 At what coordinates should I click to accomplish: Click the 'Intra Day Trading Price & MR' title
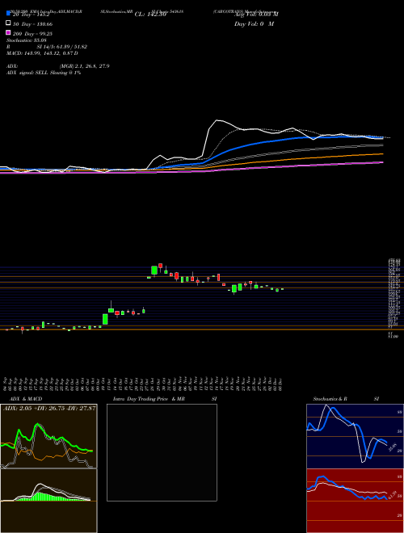point(149,399)
